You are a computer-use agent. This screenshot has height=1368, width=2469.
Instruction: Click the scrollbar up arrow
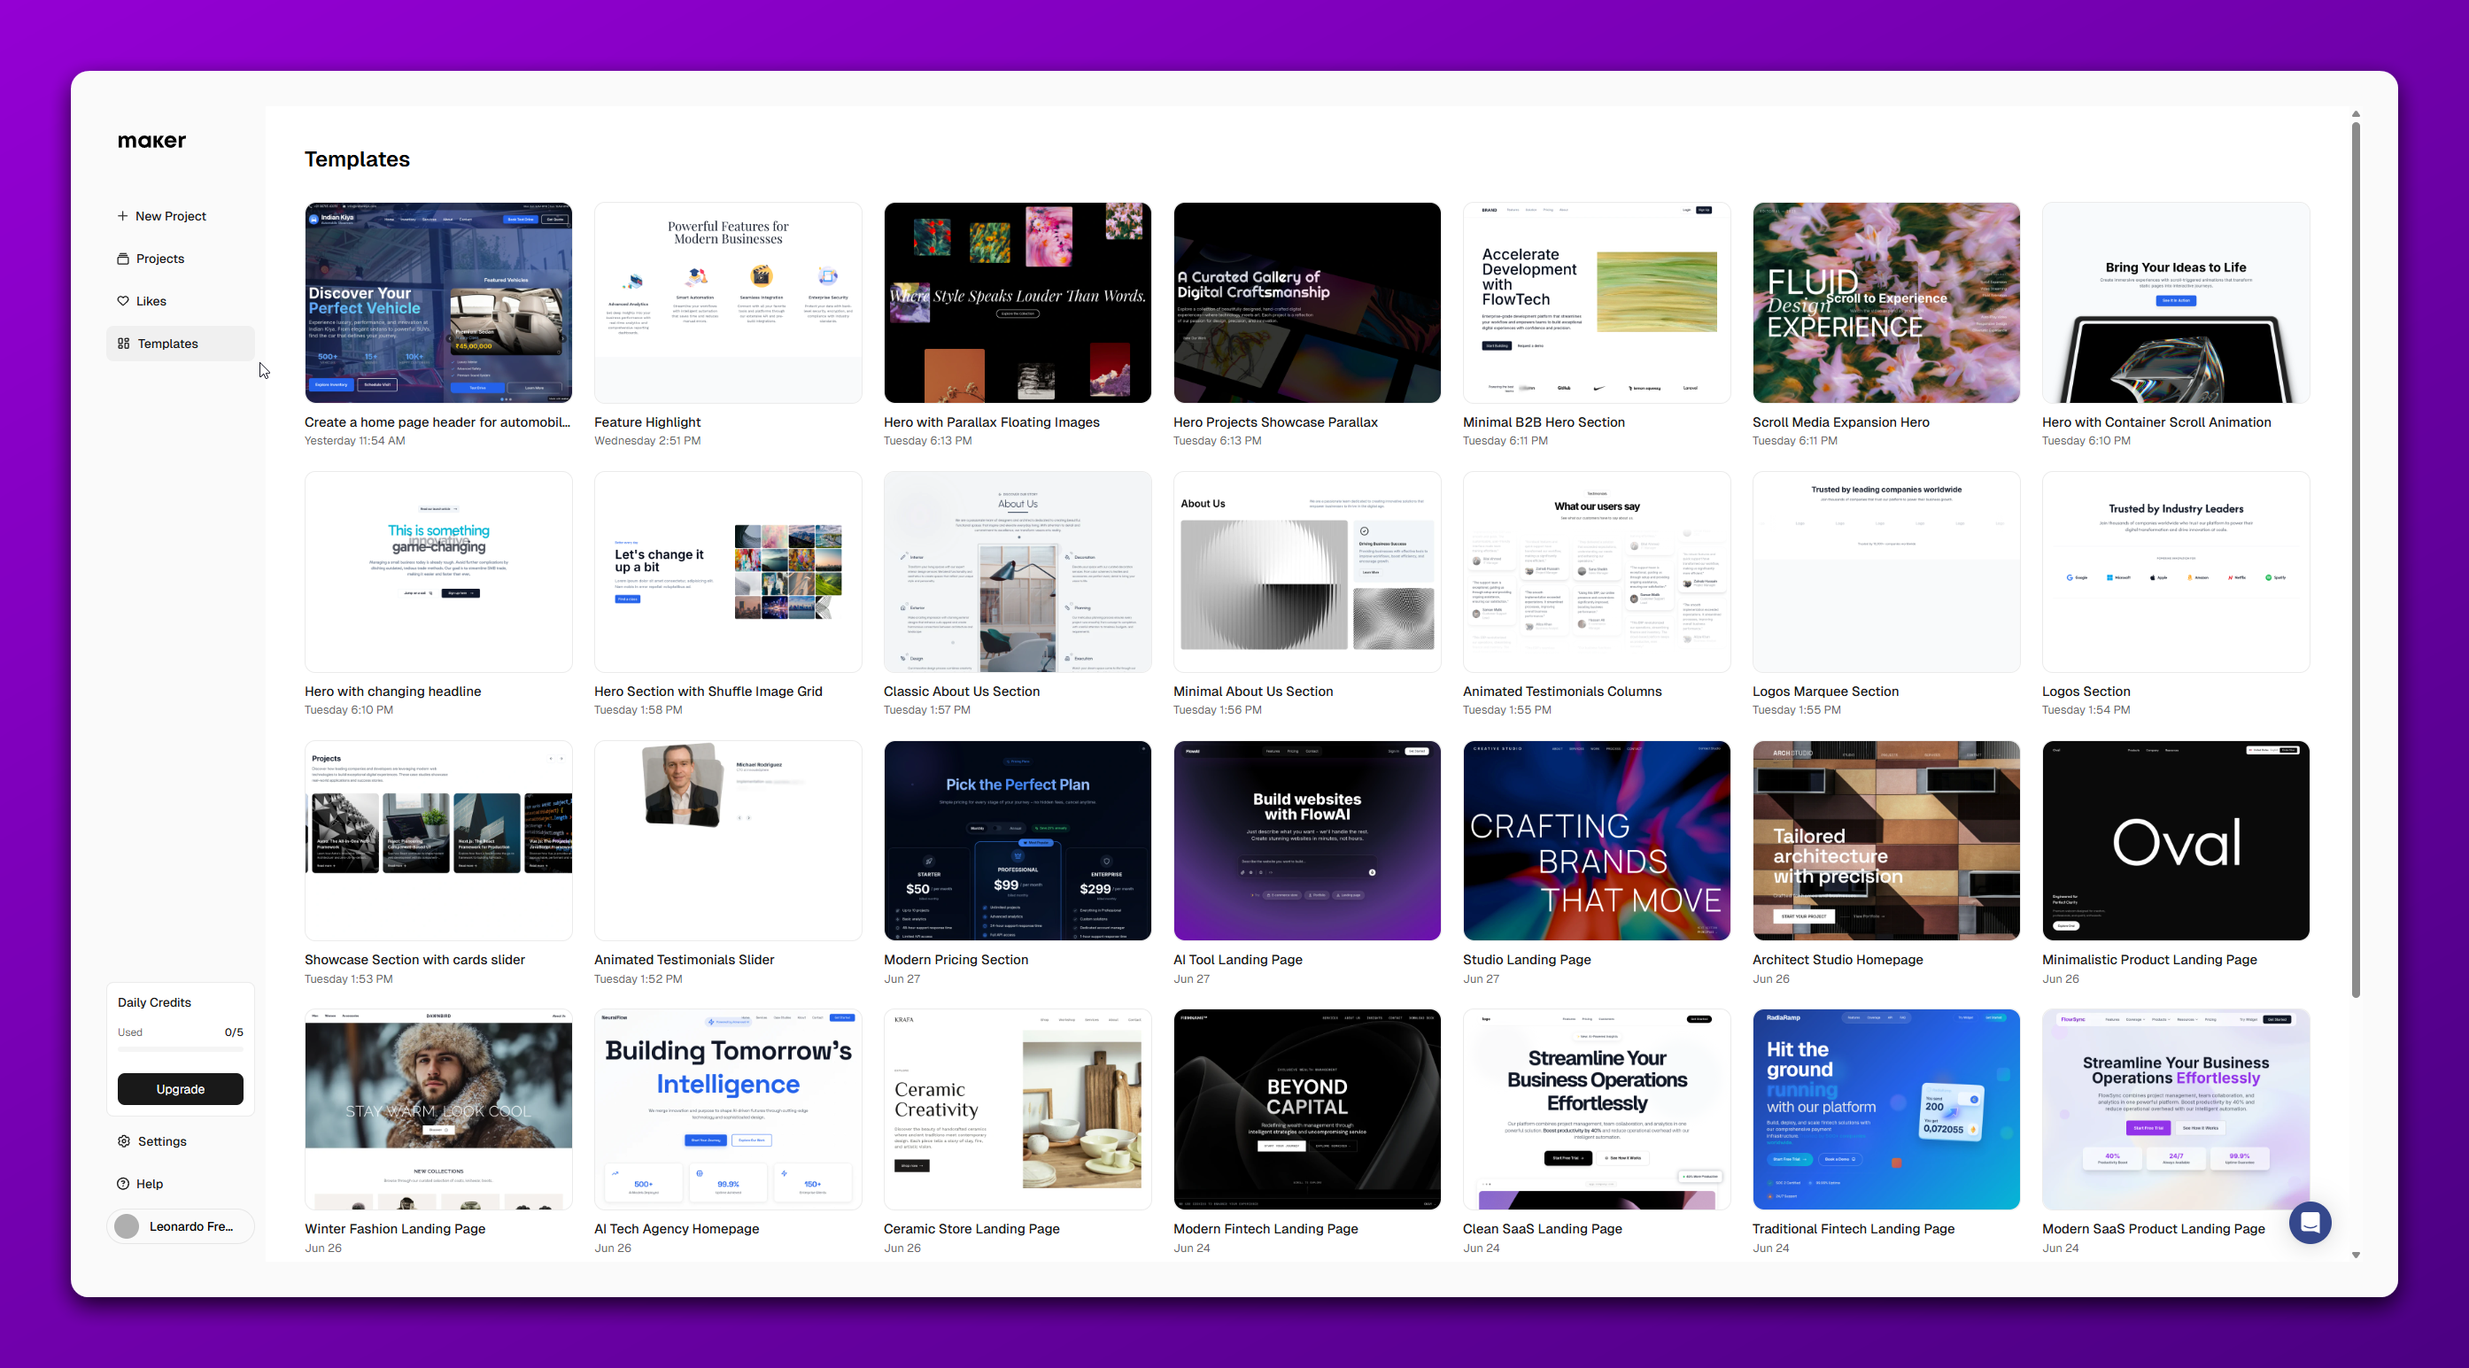click(x=2355, y=114)
